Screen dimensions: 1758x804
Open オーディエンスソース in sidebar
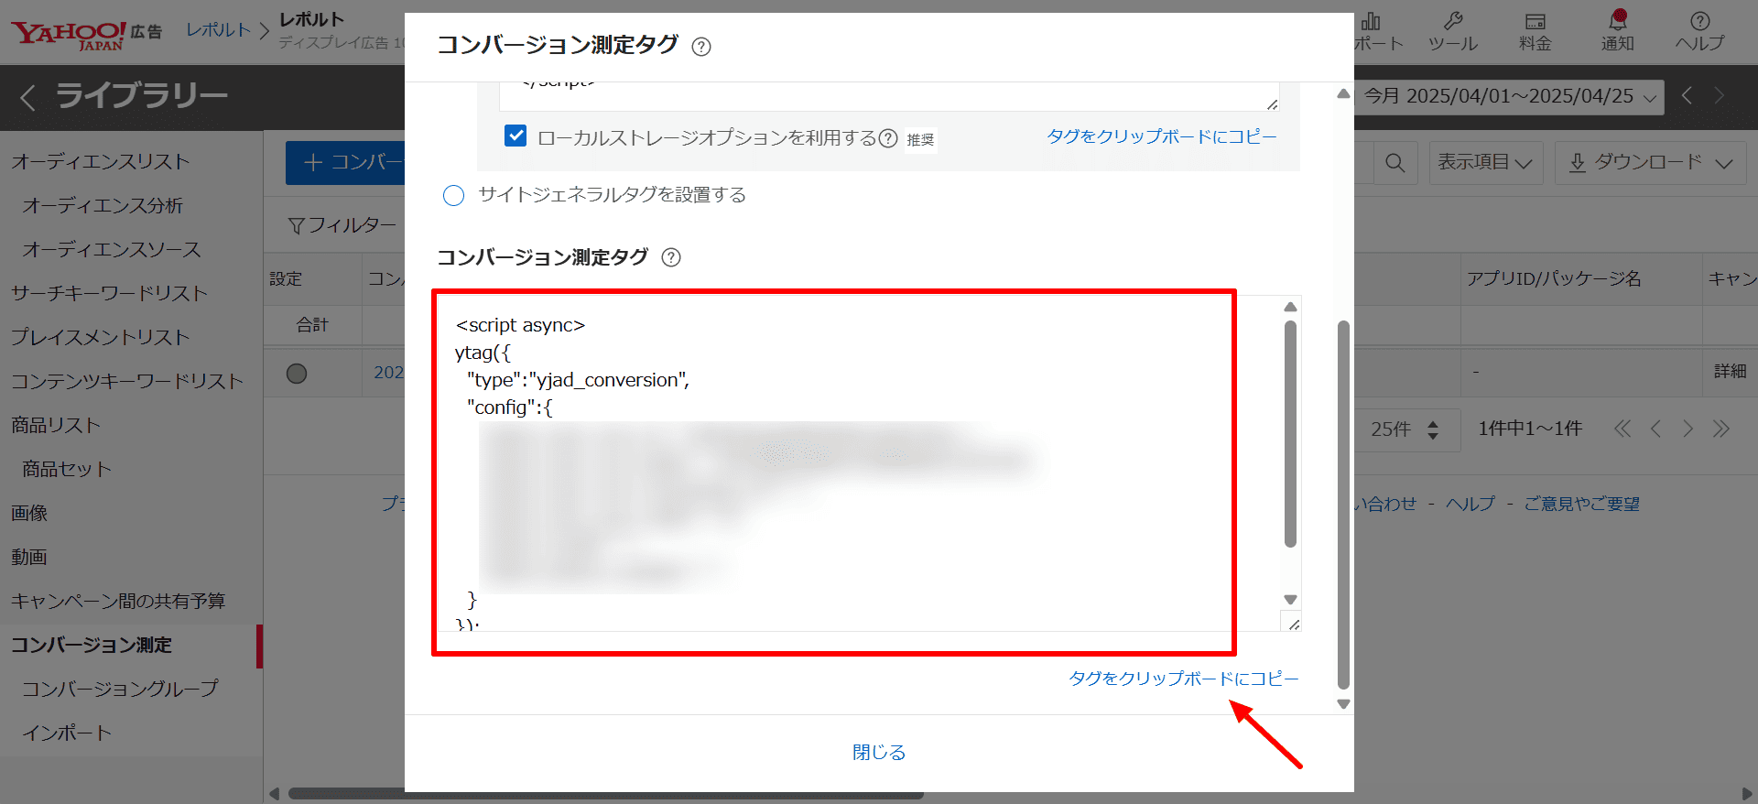[x=112, y=250]
